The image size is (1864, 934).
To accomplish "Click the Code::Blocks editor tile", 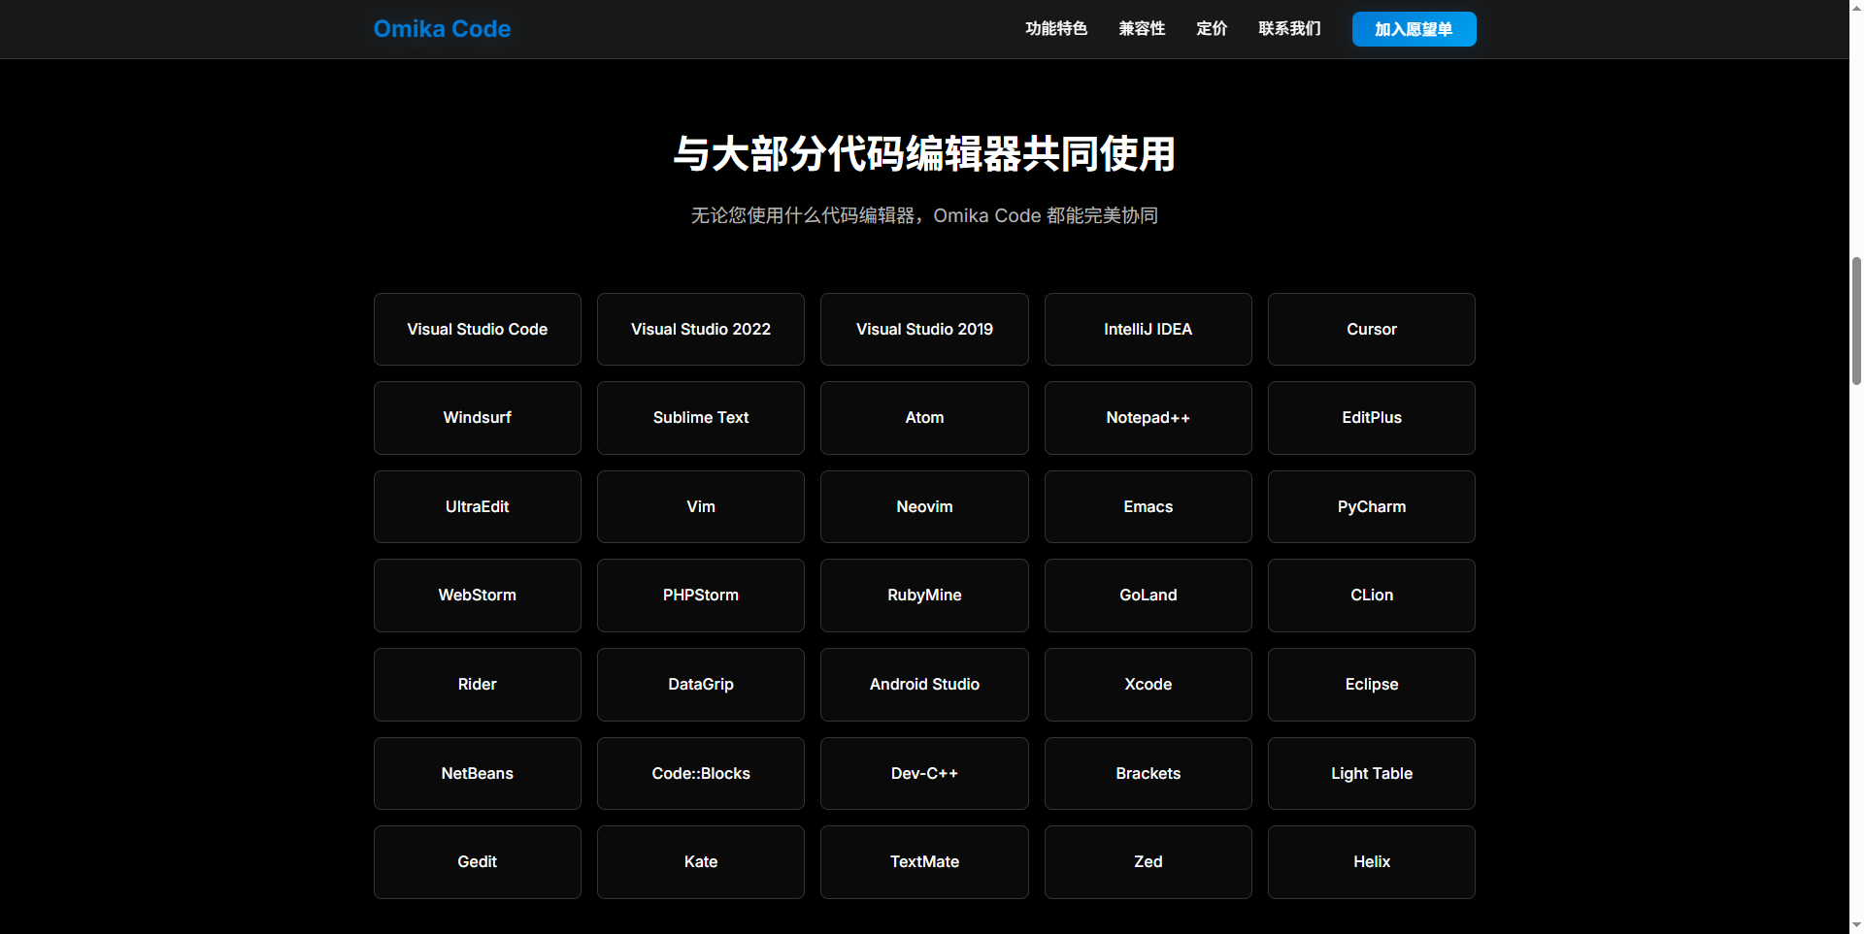I will click(700, 774).
